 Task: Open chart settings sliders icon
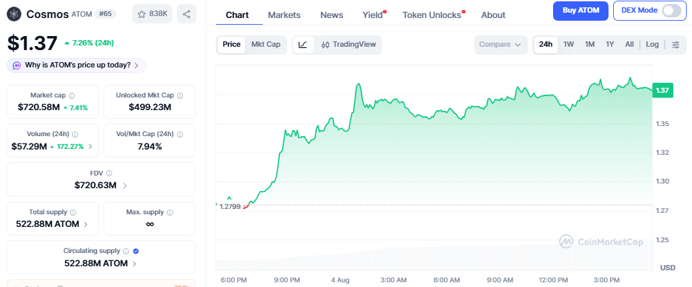[676, 44]
